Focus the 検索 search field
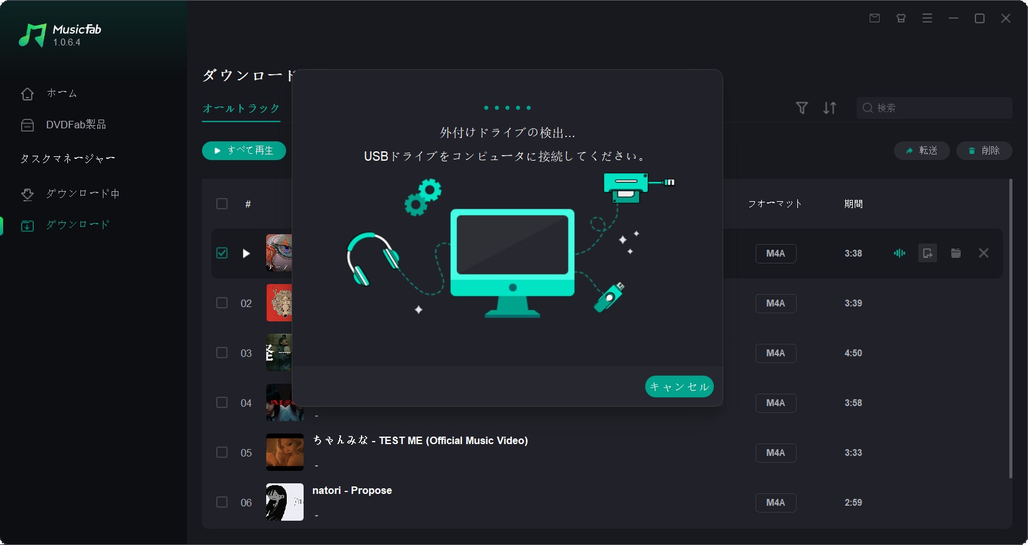 pos(934,108)
